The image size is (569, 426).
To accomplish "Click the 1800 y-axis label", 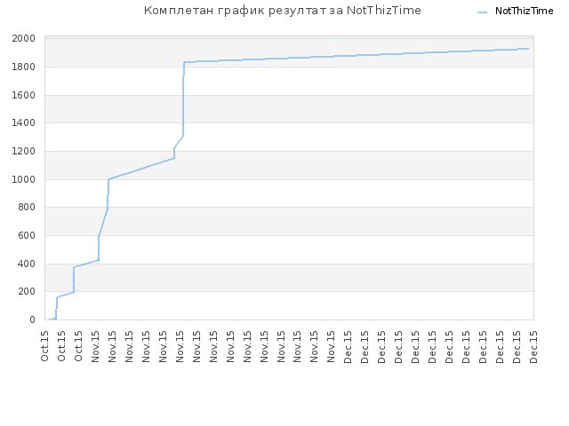I will click(24, 67).
